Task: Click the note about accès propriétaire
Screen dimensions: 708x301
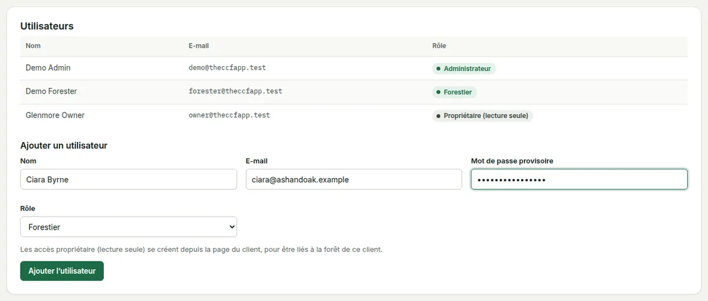Action: (x=201, y=250)
